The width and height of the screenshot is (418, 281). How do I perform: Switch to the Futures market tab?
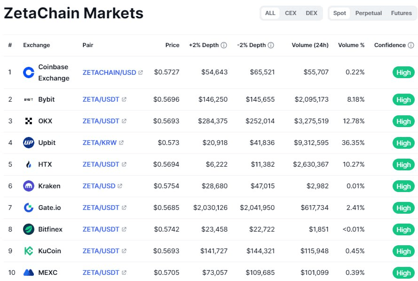click(x=401, y=13)
